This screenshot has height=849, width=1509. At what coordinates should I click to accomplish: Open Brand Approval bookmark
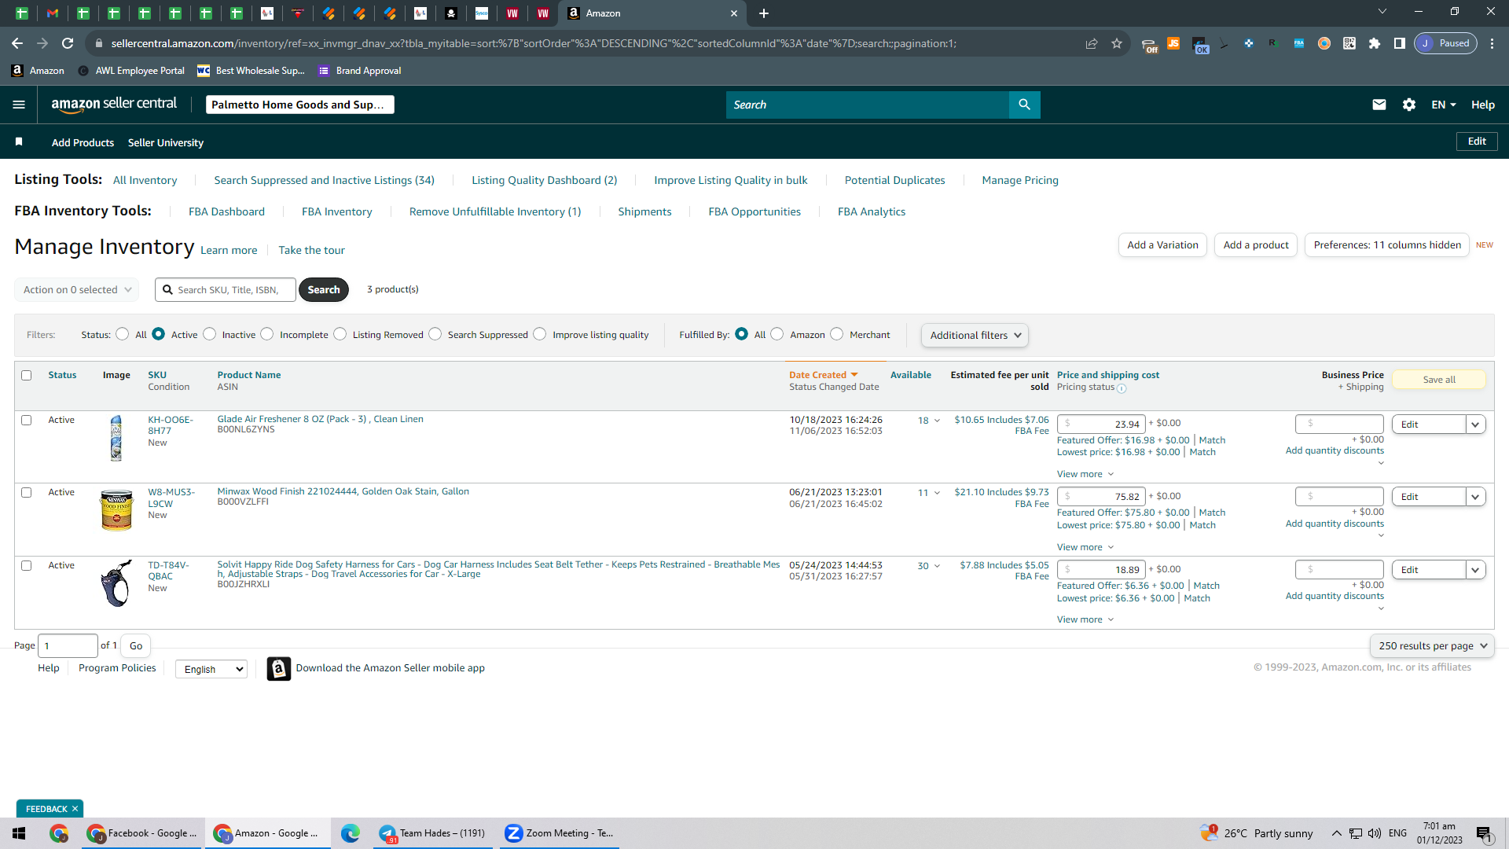[x=359, y=71]
